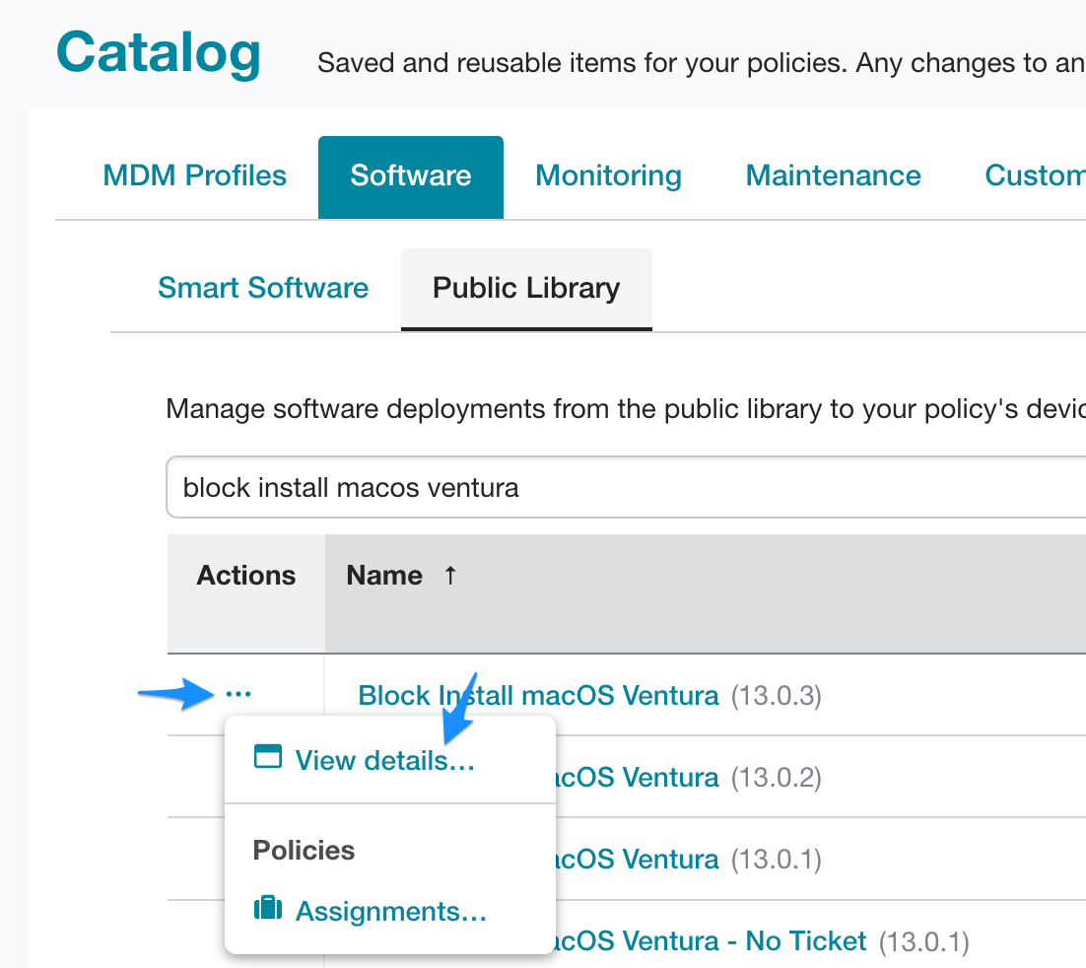Switch to the Monitoring tab

[608, 176]
